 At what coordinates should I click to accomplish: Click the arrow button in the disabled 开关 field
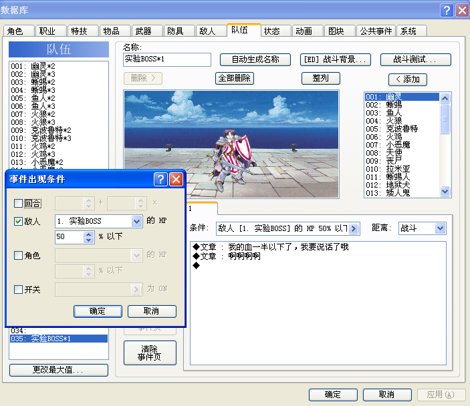tap(136, 289)
